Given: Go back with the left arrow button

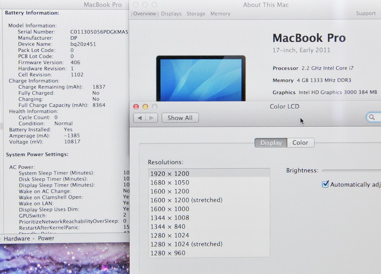Looking at the screenshot, I should pyautogui.click(x=140, y=118).
